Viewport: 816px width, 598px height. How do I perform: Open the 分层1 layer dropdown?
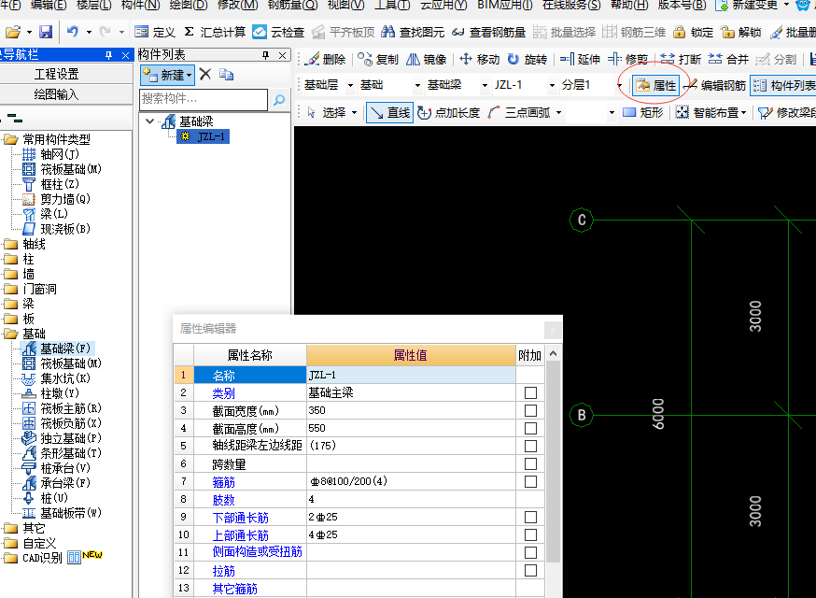(619, 85)
